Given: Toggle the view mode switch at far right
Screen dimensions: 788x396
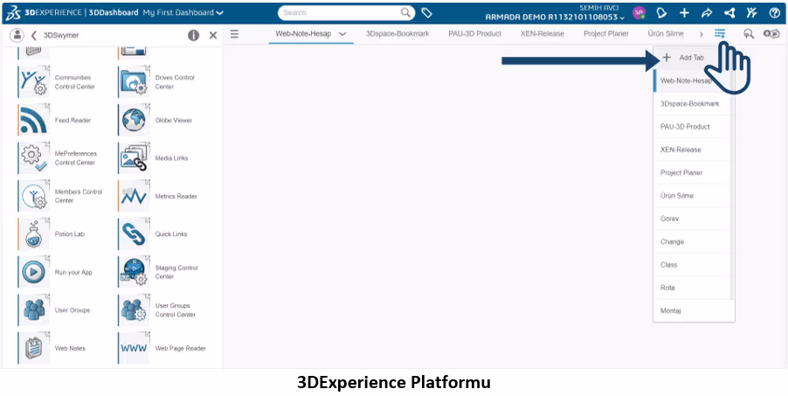Looking at the screenshot, I should click(x=771, y=34).
